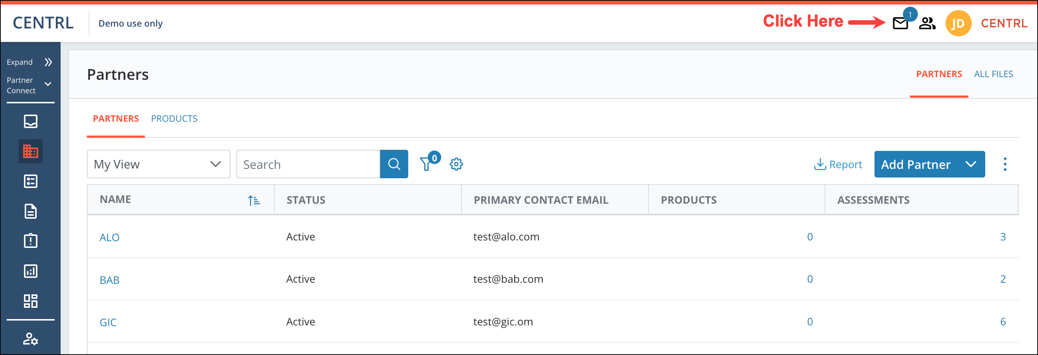
Task: Open the clipboard alert icon in sidebar
Action: coord(31,241)
